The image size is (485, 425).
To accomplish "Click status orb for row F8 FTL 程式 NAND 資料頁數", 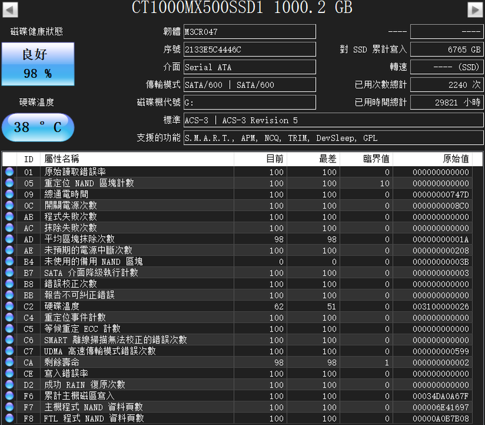I will pos(9,418).
